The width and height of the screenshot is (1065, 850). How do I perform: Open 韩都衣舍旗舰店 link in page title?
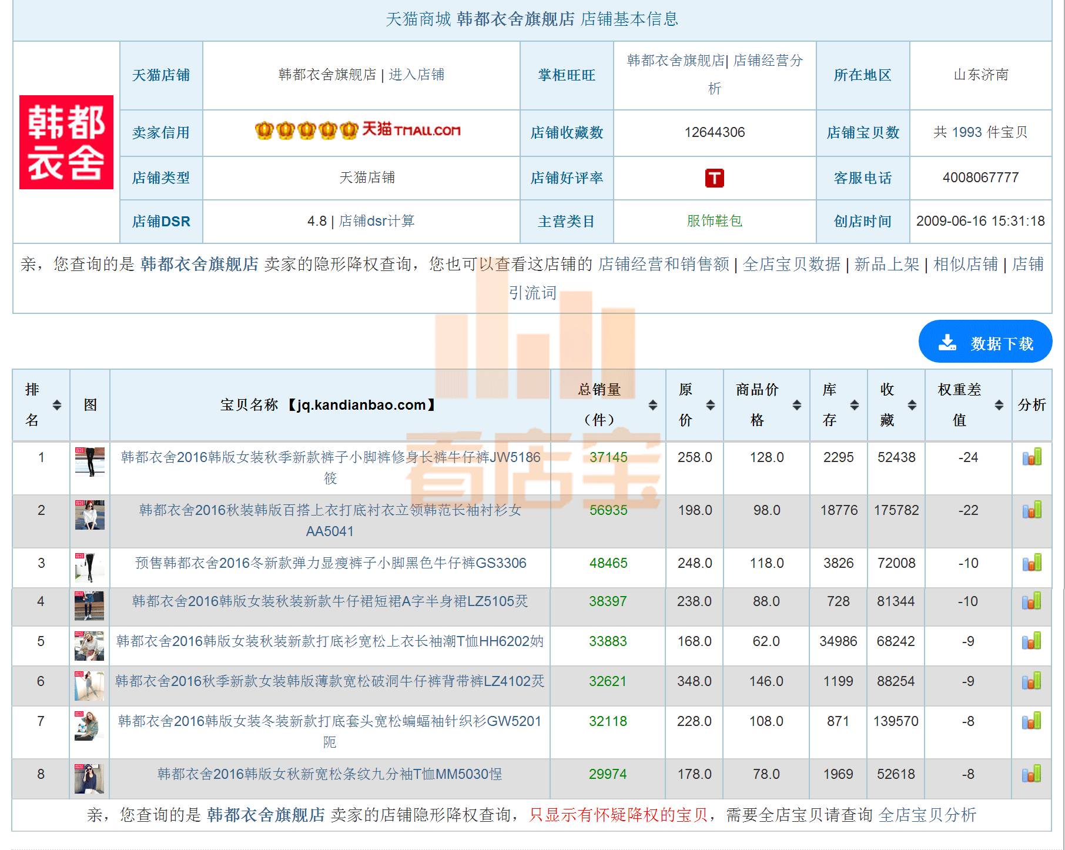tap(516, 19)
